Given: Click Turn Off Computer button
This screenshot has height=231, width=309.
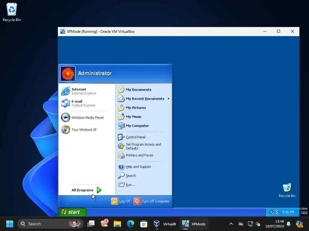Looking at the screenshot, I should click(151, 201).
